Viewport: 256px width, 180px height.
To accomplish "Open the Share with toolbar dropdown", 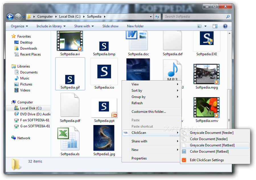I will coord(84,26).
